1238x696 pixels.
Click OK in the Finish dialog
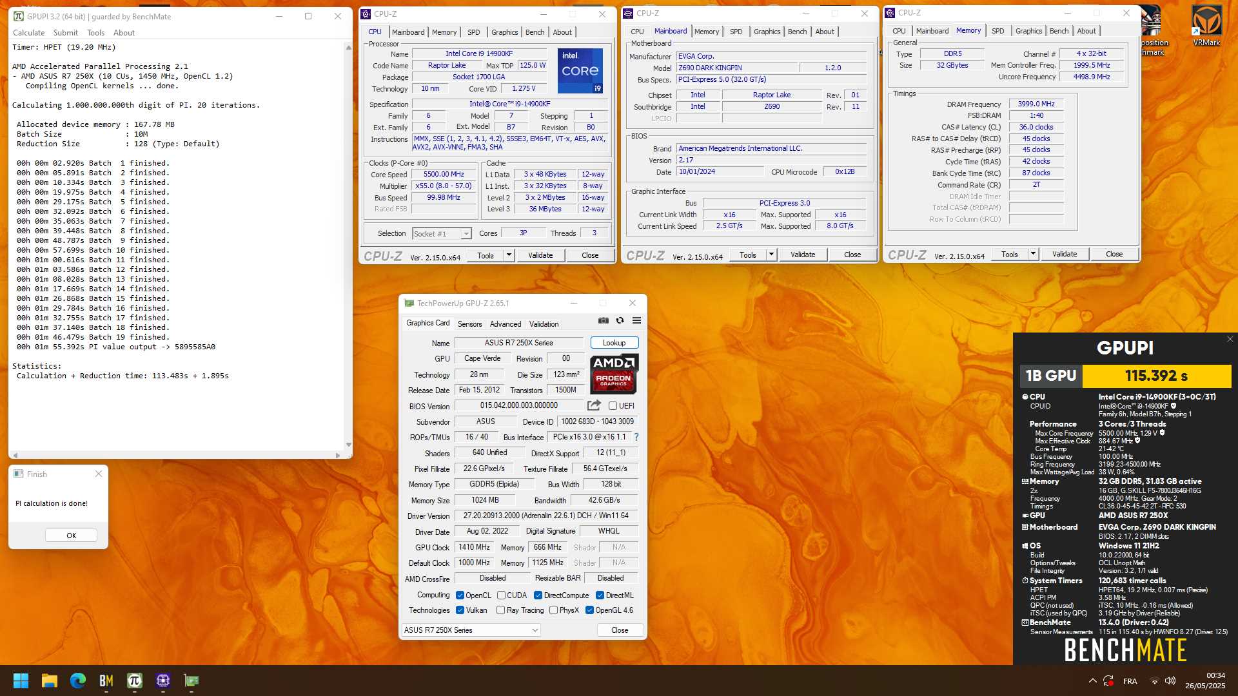pyautogui.click(x=72, y=536)
